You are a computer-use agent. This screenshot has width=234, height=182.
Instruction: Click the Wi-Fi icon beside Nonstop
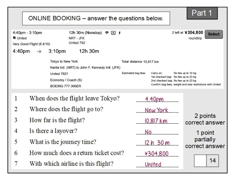(107, 33)
